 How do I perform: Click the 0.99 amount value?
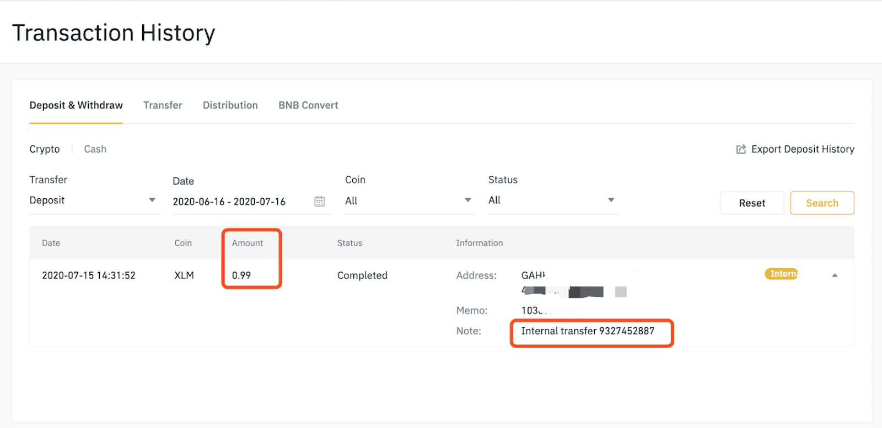click(241, 275)
